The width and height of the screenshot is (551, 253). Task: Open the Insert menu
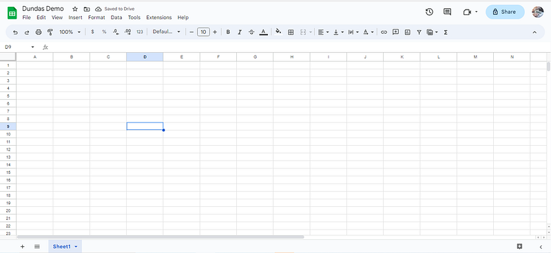coord(75,17)
